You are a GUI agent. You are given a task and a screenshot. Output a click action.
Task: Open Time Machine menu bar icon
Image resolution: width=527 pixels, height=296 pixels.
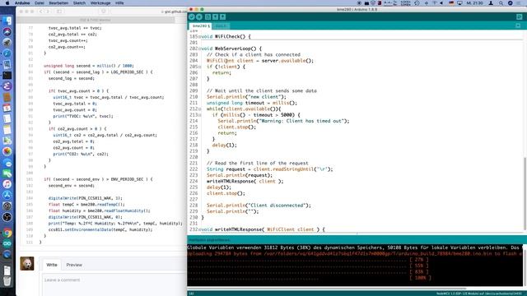(x=417, y=3)
